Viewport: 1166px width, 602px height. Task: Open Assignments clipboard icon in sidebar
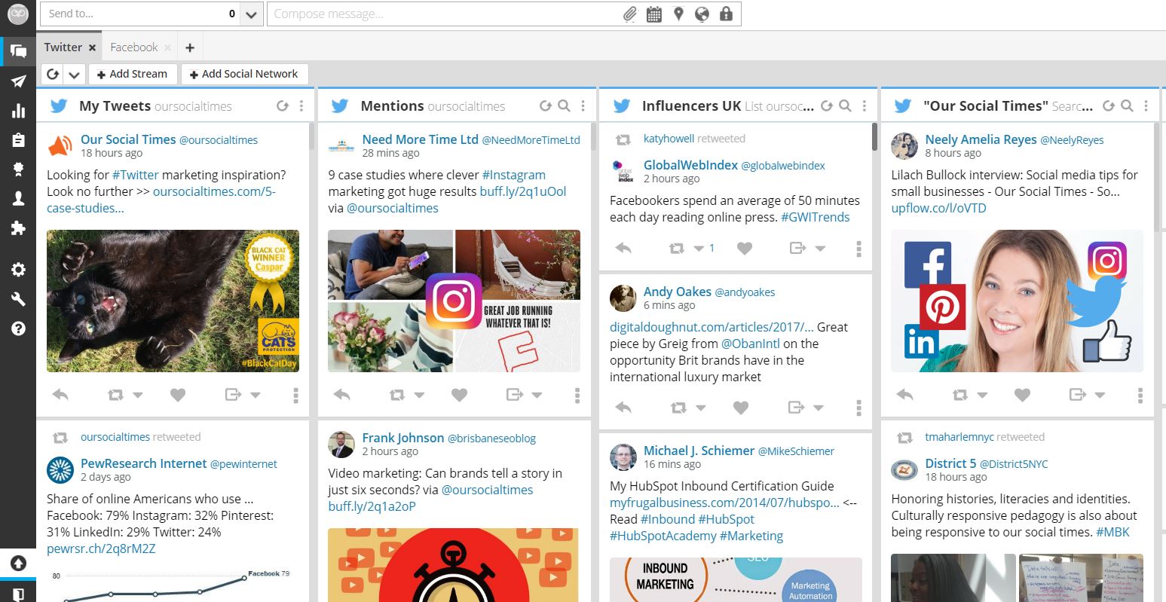(18, 140)
